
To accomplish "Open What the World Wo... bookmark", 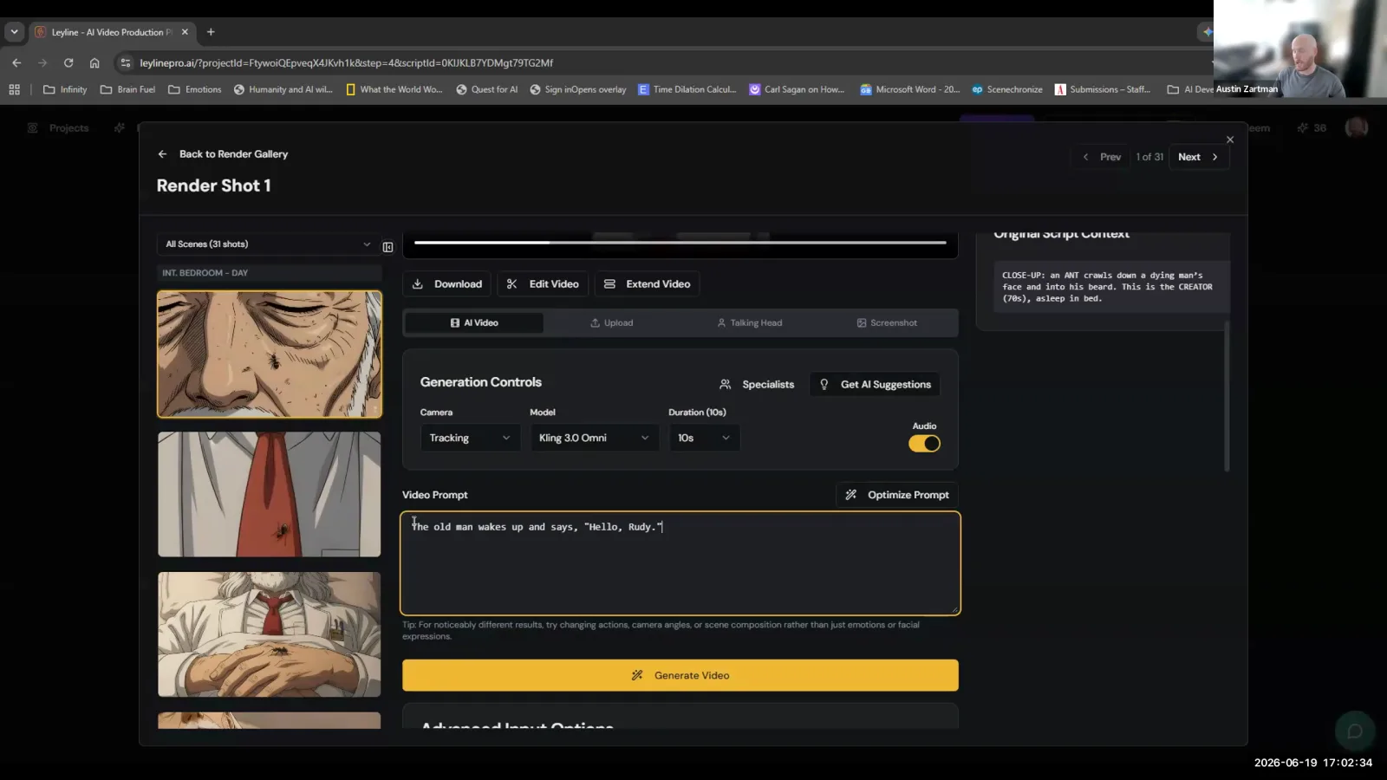I will click(394, 89).
